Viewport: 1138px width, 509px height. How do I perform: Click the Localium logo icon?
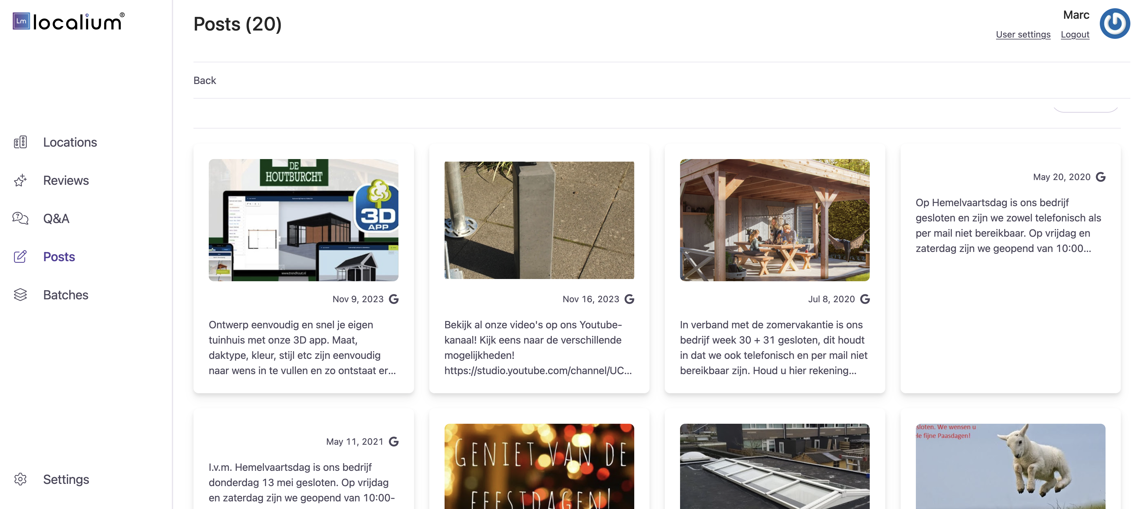[x=21, y=21]
